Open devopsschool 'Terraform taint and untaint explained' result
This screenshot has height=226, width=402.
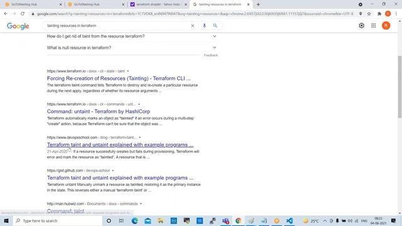120,145
